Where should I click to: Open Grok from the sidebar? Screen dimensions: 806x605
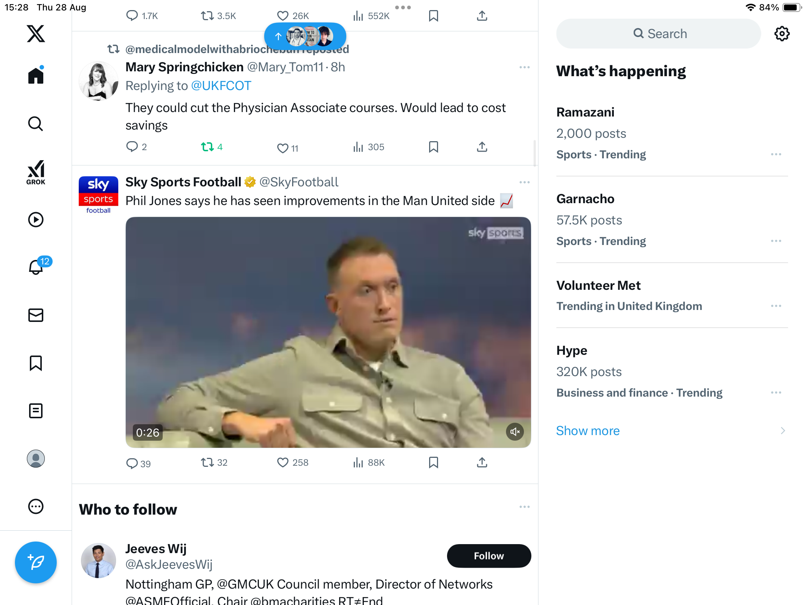[36, 172]
